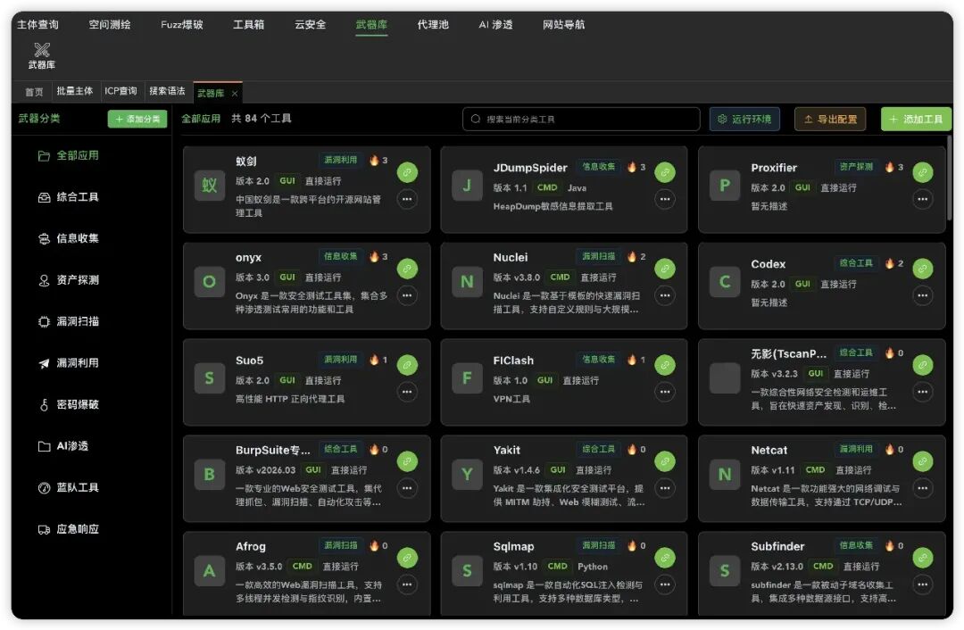This screenshot has height=630, width=964.
Task: Launch Afrog with its green run icon
Action: [407, 558]
